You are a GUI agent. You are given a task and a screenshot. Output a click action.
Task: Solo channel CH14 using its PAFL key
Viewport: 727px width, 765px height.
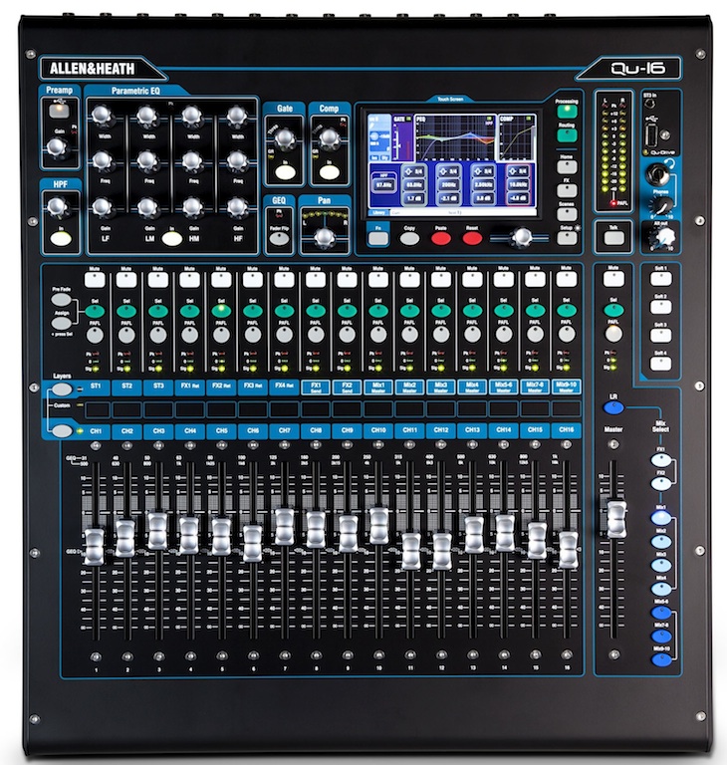tap(504, 335)
